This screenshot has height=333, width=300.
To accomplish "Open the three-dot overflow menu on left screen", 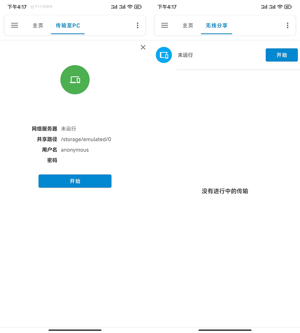I will pos(138,25).
